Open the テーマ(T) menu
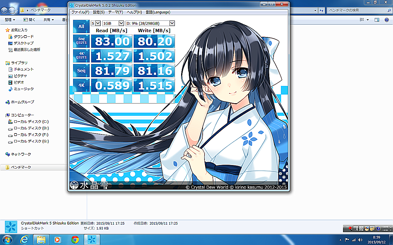The image size is (393, 245). coord(115,12)
